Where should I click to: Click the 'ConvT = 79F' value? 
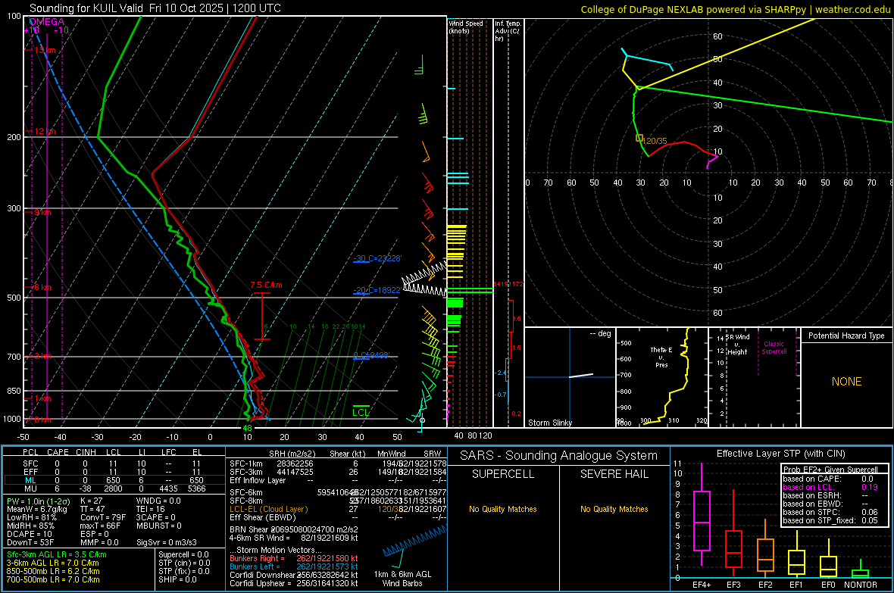pyautogui.click(x=103, y=518)
